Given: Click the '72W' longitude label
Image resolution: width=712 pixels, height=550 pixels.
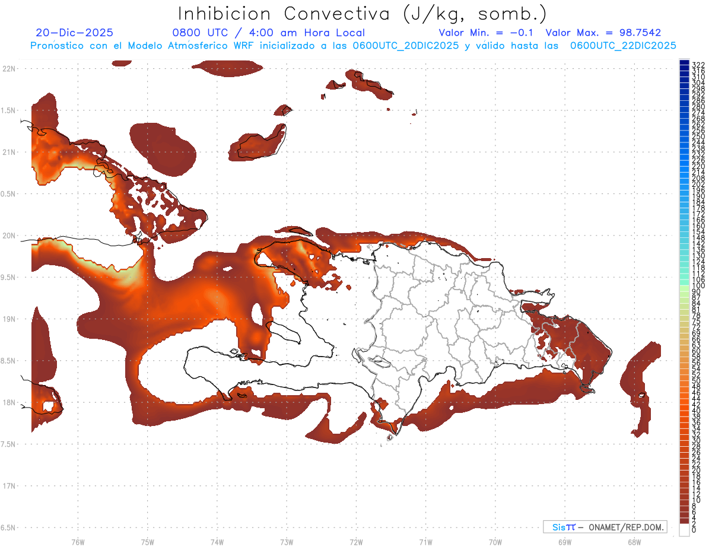Looking at the screenshot, I should (356, 542).
